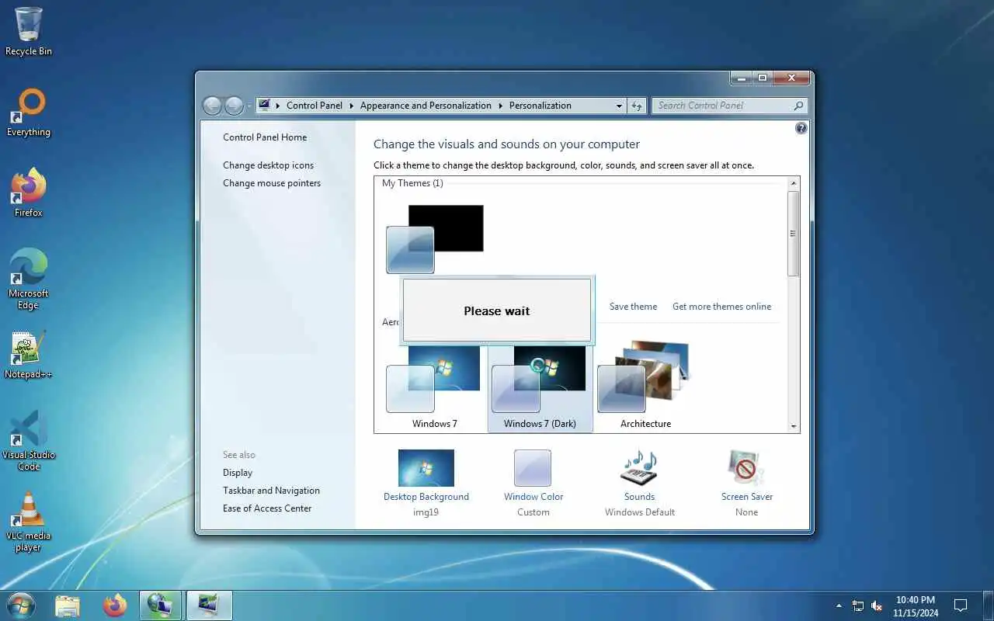This screenshot has height=621, width=994.
Task: Open Taskbar and Navigation link
Action: tap(271, 491)
